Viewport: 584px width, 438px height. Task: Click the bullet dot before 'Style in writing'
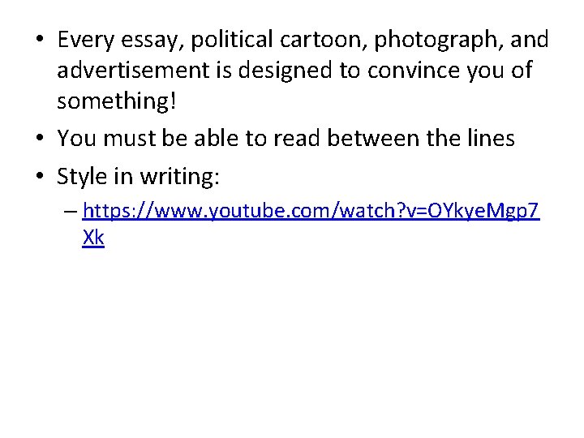[40, 175]
